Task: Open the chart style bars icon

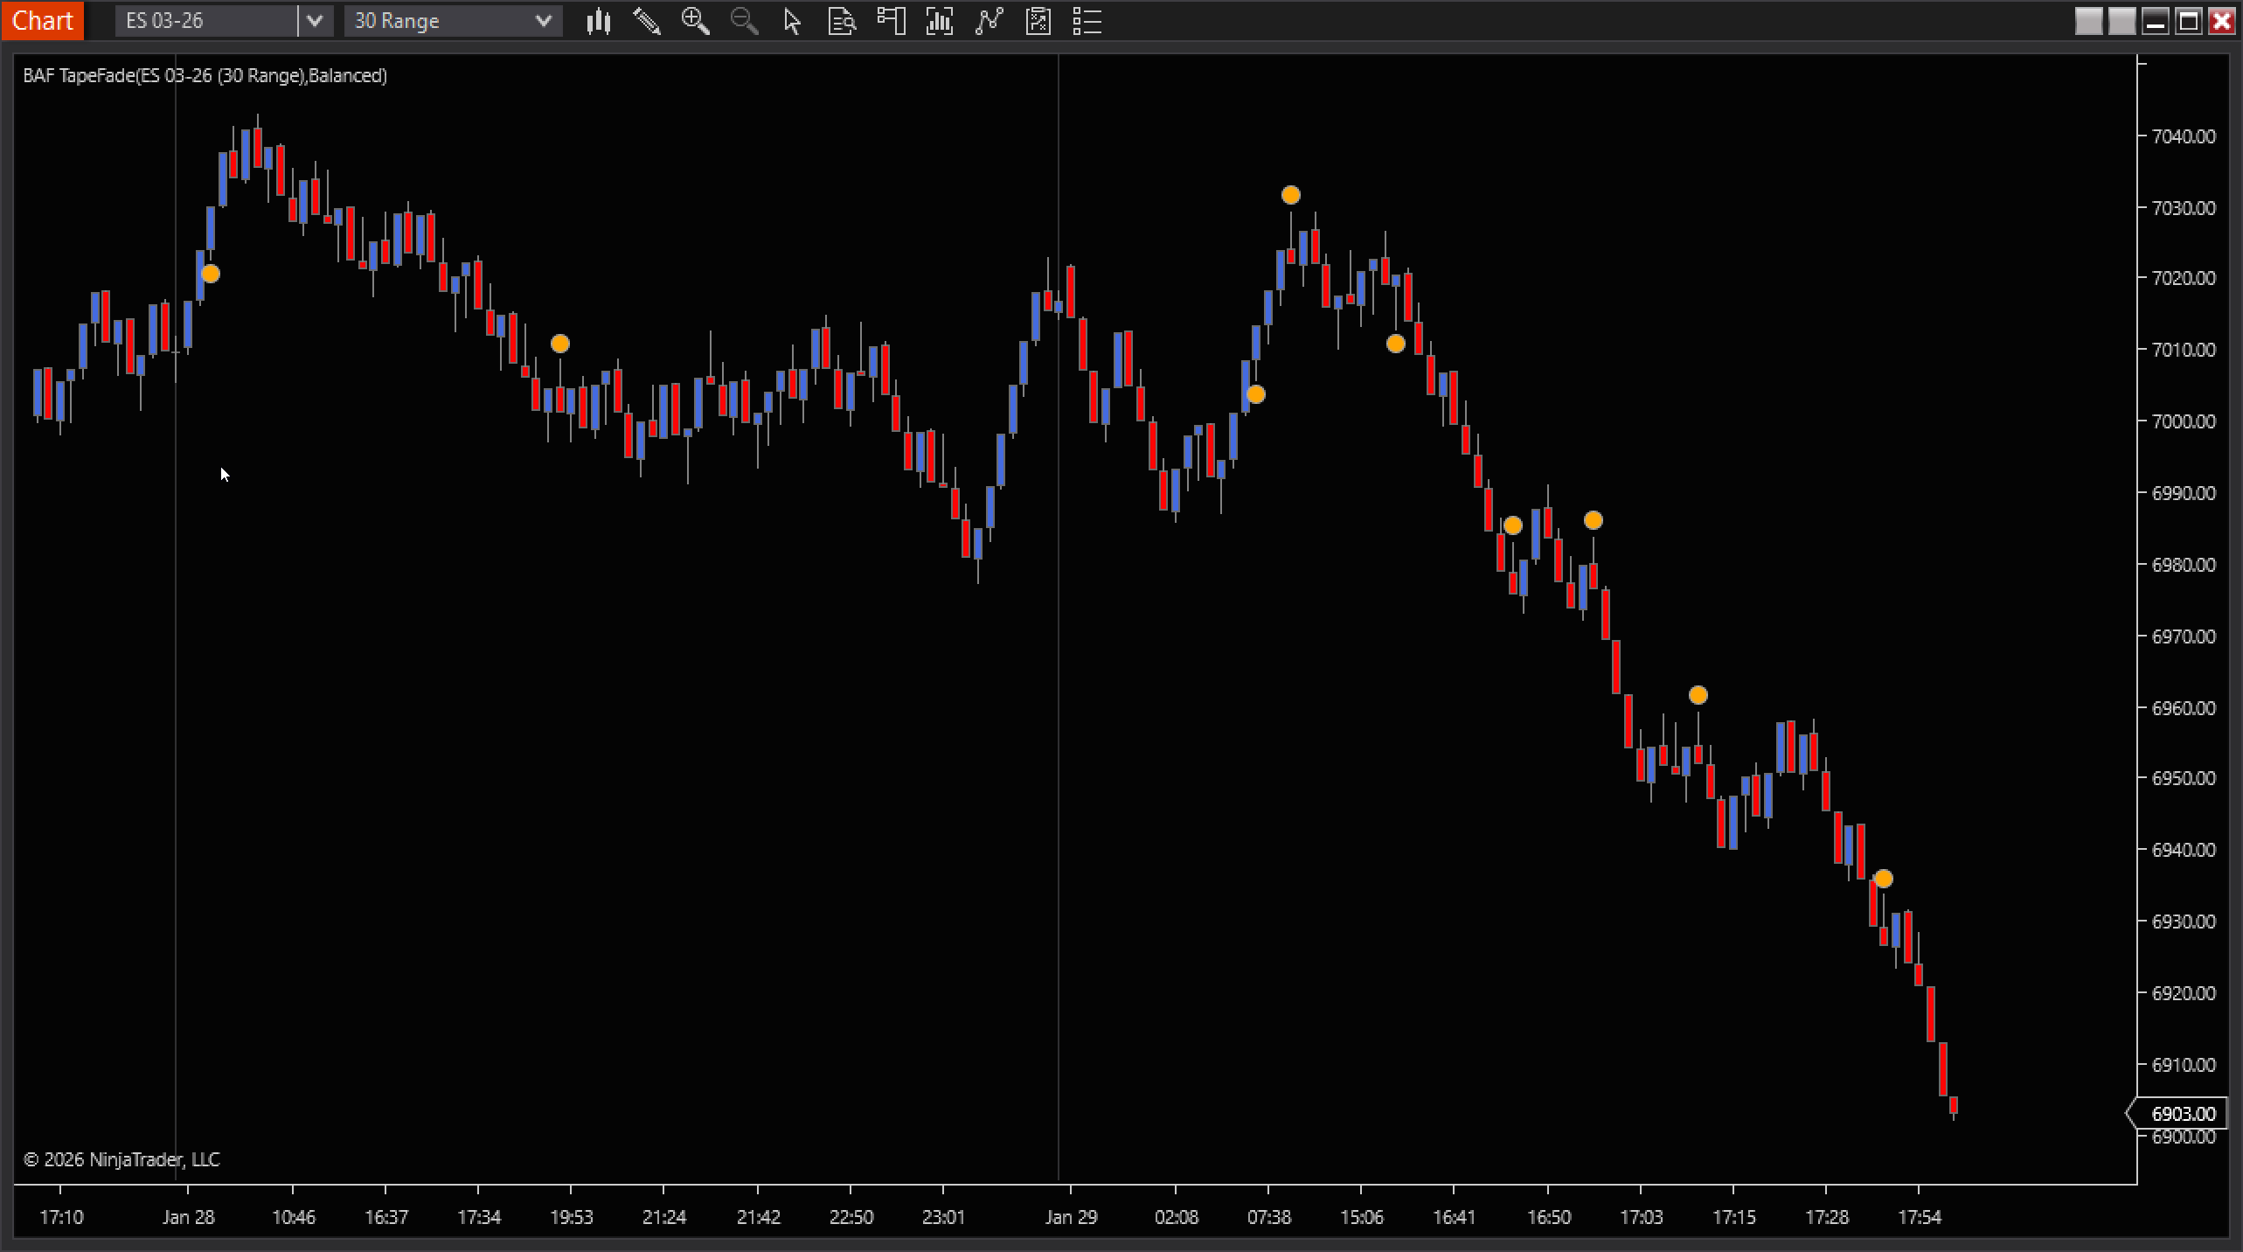Action: (598, 21)
